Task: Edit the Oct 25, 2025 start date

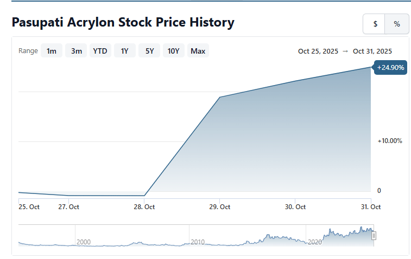Action: point(318,51)
